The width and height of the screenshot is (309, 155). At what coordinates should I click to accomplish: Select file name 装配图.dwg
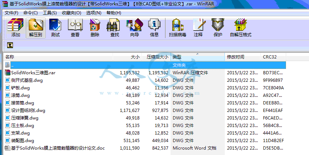(22, 140)
